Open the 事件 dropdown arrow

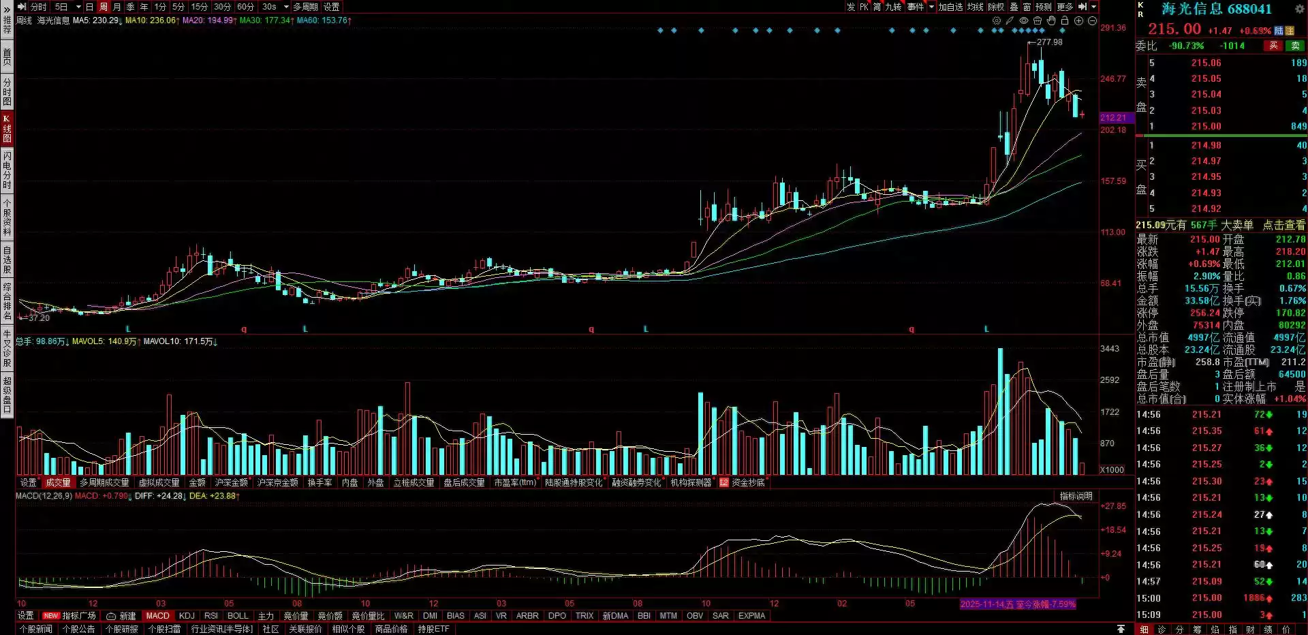(x=931, y=7)
